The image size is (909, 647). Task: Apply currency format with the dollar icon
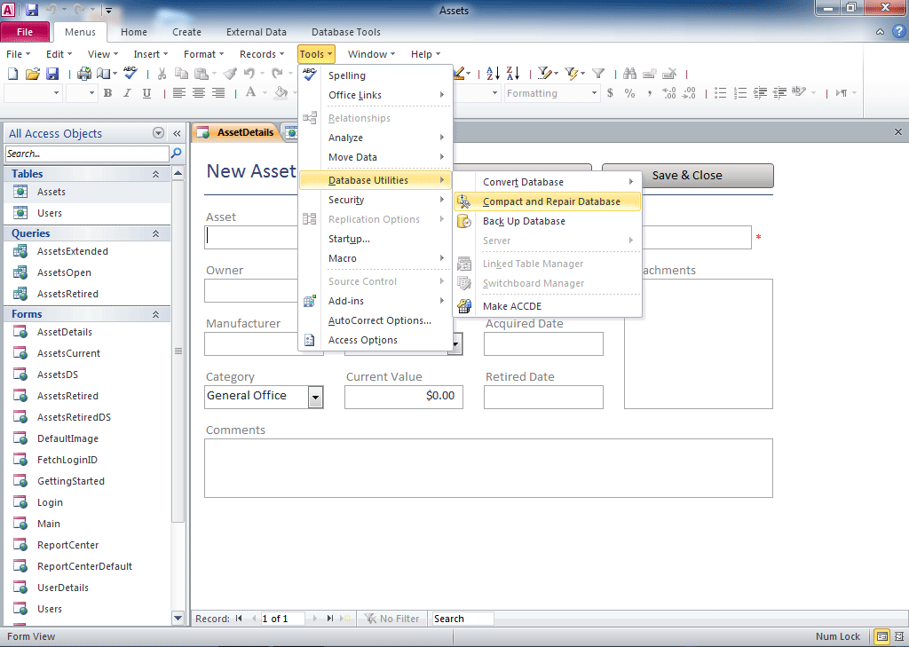point(610,93)
